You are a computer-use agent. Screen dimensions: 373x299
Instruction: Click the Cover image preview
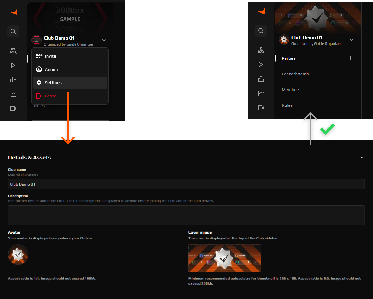point(224,258)
